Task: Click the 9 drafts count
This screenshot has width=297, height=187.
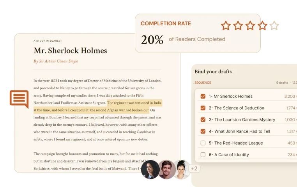Action: [x=282, y=83]
